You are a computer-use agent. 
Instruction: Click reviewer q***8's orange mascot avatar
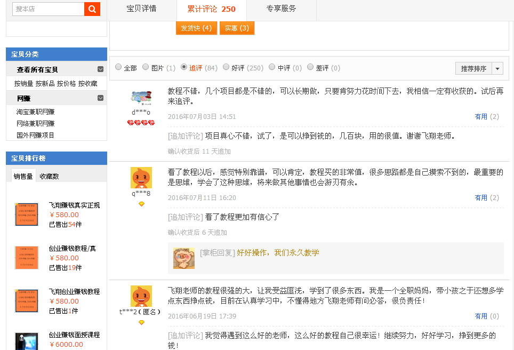pos(141,178)
